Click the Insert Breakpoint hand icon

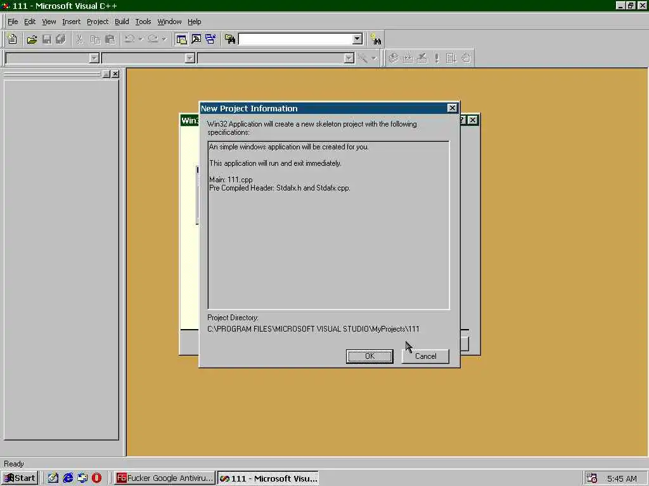point(466,58)
